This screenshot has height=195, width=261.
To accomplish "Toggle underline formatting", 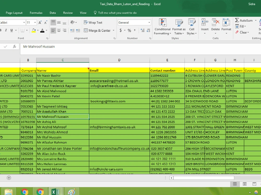I will tap(11, 30).
